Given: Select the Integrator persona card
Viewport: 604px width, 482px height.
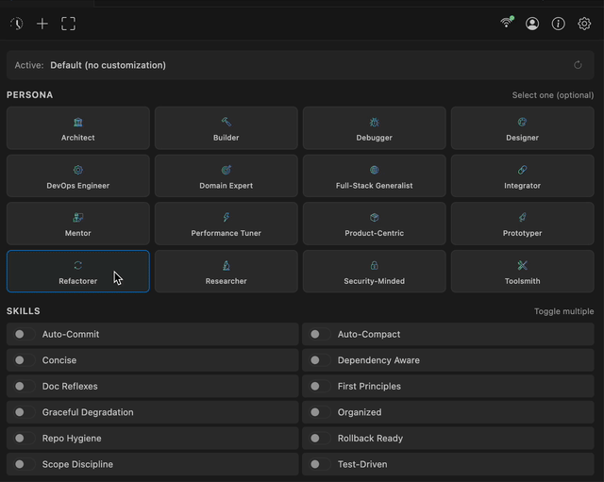Looking at the screenshot, I should pos(522,176).
